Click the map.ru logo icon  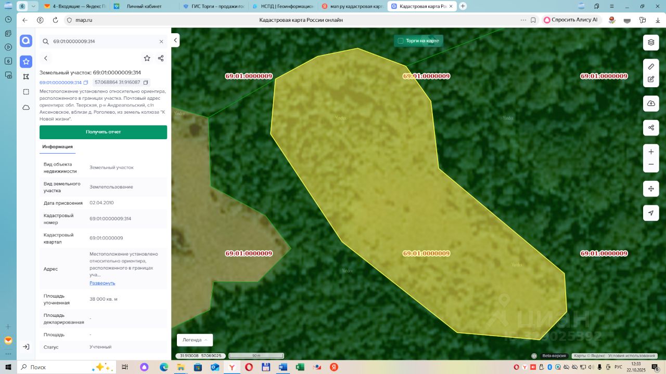coord(26,41)
